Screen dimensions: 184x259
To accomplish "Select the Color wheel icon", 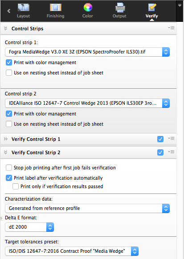I will coord(88,8).
